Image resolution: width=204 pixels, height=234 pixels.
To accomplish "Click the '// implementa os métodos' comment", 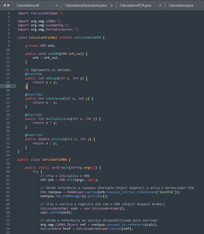I will (48, 70).
